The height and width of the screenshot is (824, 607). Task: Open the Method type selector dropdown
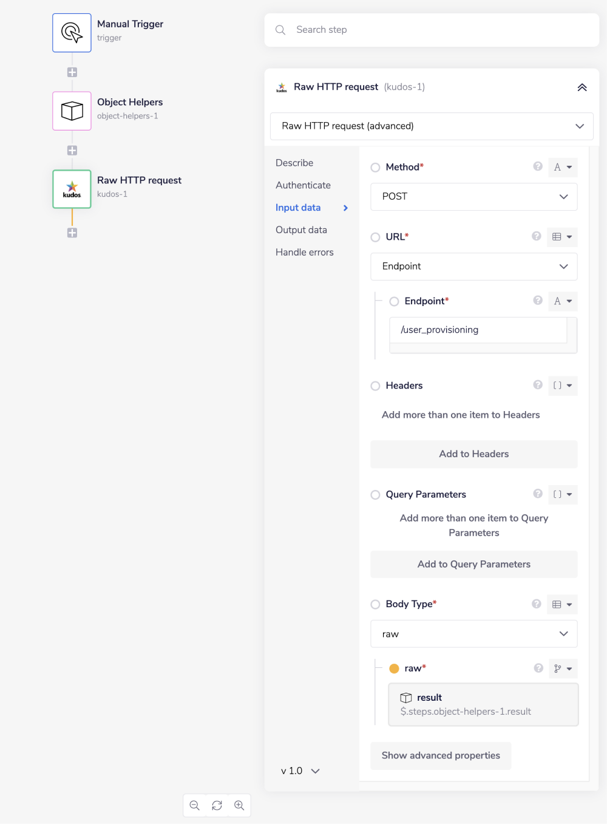click(x=563, y=167)
